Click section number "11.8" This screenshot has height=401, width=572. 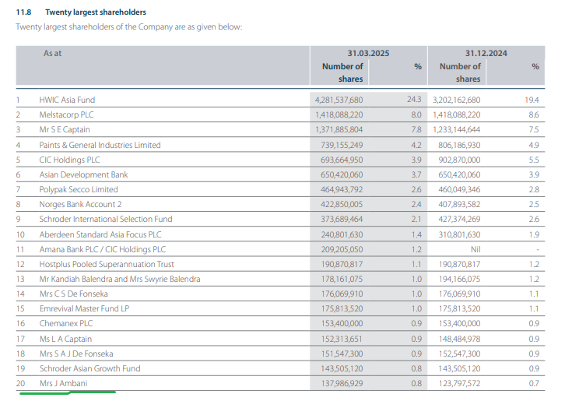(x=23, y=12)
